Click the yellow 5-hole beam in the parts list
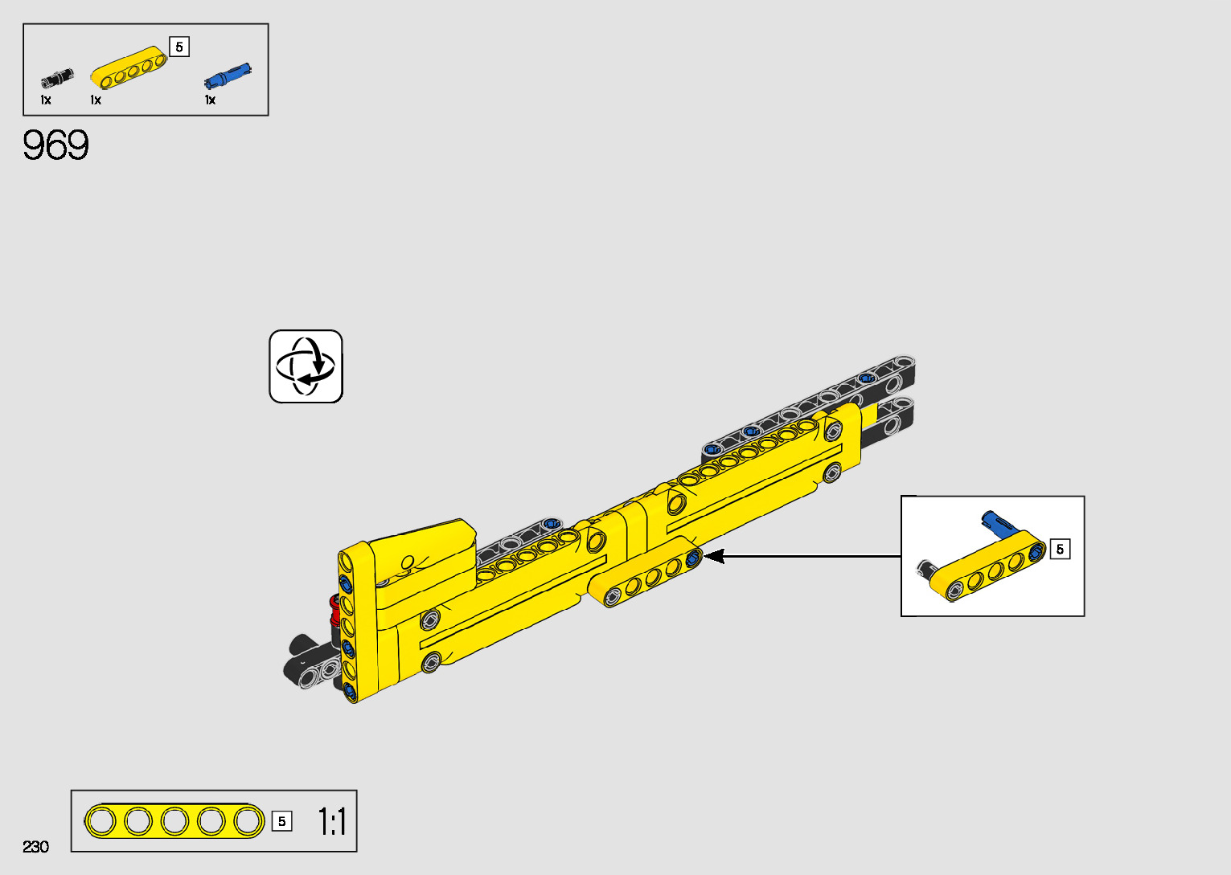The width and height of the screenshot is (1231, 875). click(x=129, y=67)
